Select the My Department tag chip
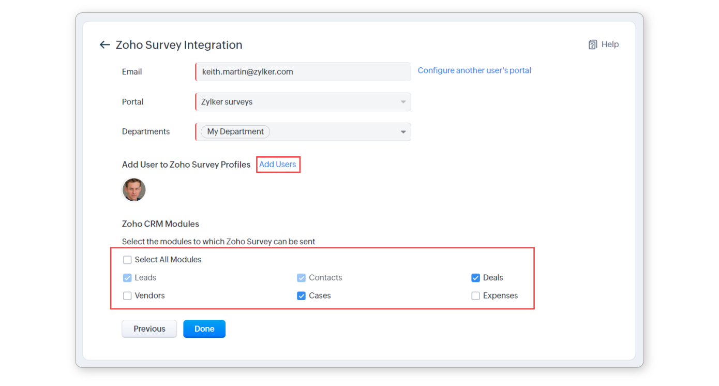Screen dimensions: 719x386 [x=235, y=132]
